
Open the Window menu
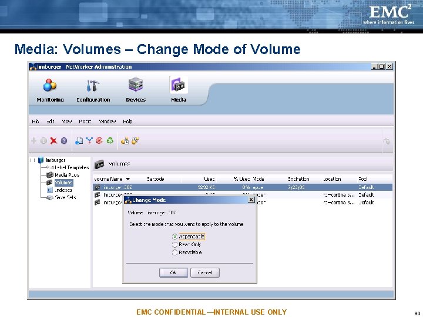point(107,122)
